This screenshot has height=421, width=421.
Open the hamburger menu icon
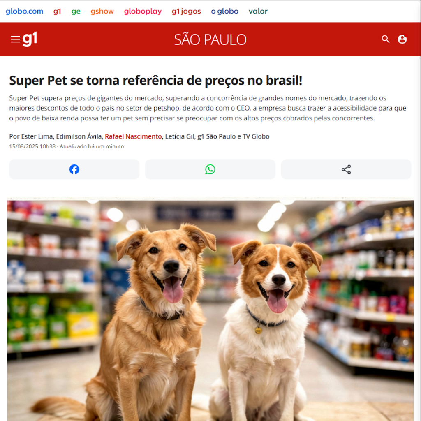coord(15,39)
